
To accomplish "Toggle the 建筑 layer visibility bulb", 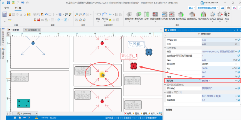I will click(x=133, y=114).
